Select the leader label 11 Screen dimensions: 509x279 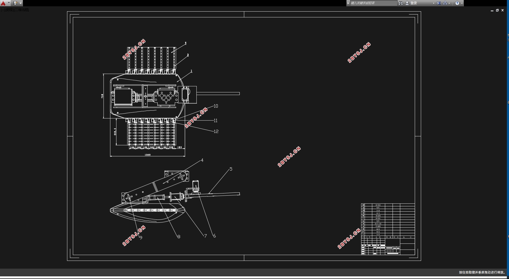(x=216, y=121)
